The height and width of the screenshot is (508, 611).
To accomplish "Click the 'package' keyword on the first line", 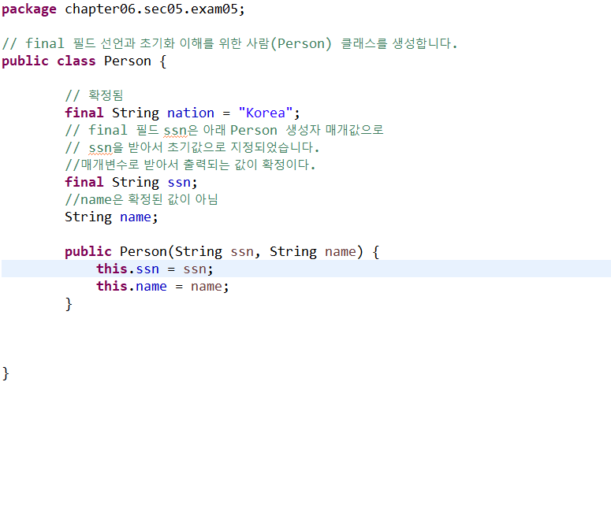I will 29,9.
